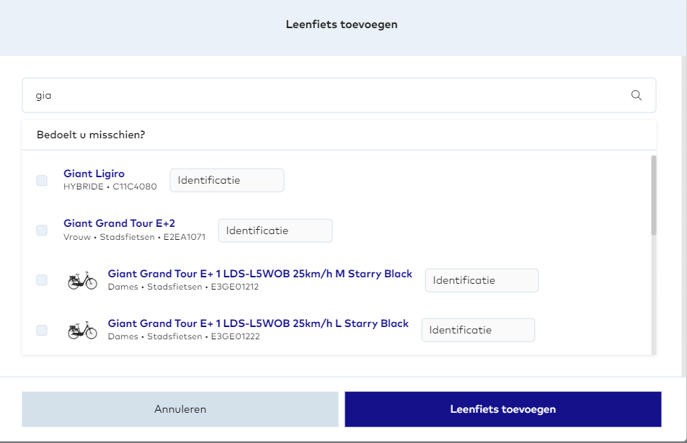
Task: Open Giant Grand Tour L Starry Black link
Action: click(x=258, y=323)
